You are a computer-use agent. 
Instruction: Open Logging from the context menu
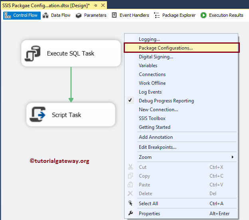(181, 39)
